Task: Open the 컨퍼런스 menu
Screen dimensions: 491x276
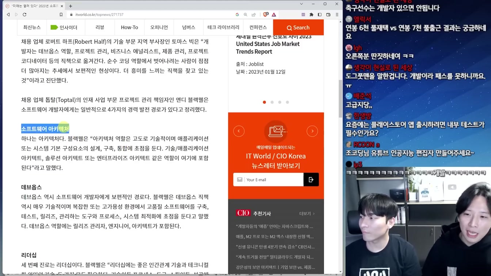Action: point(258,27)
